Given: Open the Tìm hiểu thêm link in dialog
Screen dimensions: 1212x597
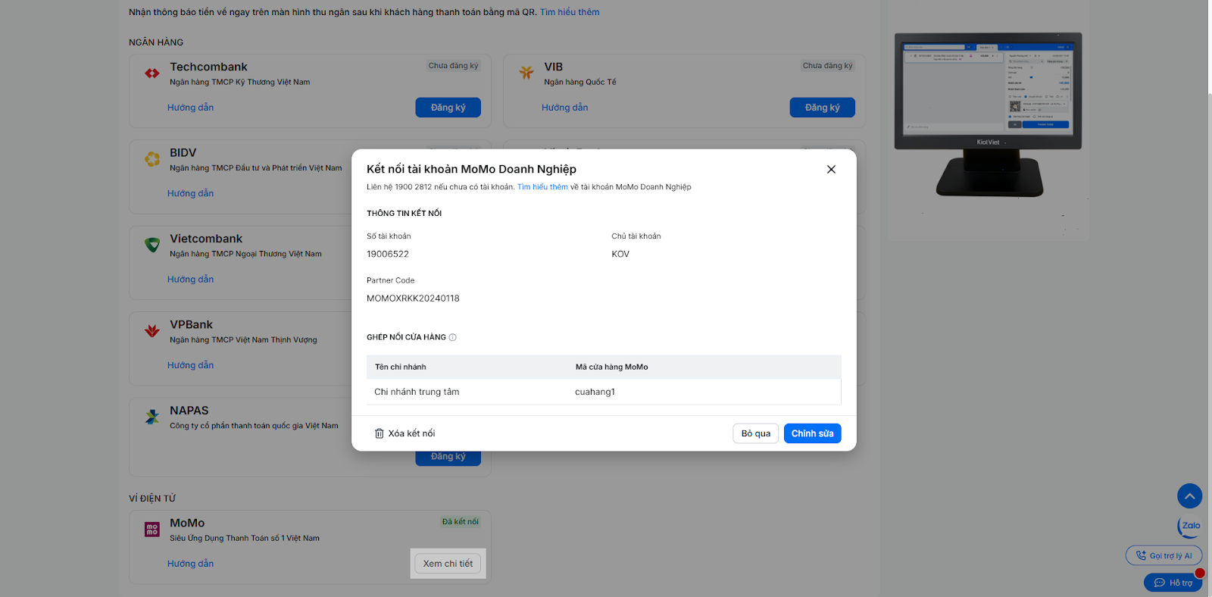Looking at the screenshot, I should click(542, 187).
